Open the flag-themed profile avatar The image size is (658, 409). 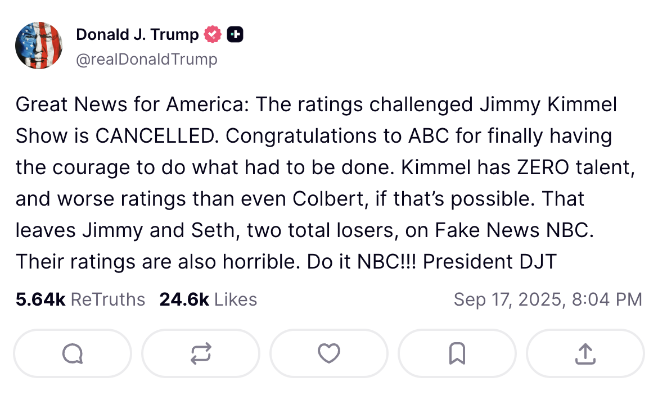(39, 46)
